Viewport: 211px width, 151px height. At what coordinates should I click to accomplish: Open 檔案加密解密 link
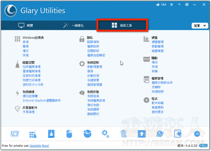pos(96,55)
